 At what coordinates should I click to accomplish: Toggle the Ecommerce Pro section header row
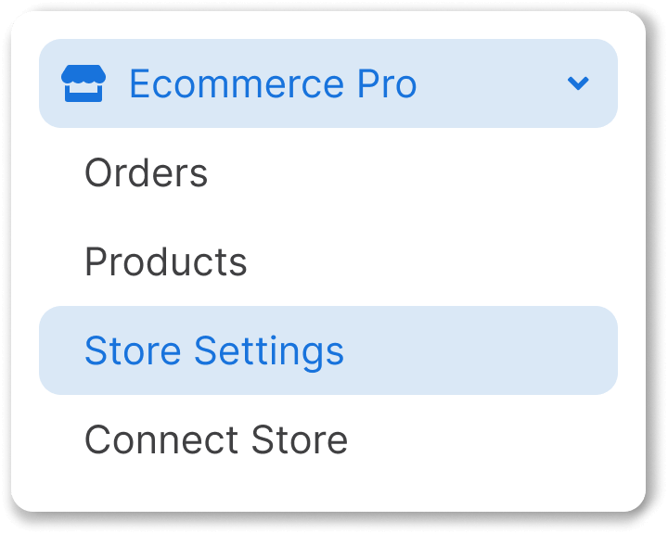[328, 83]
